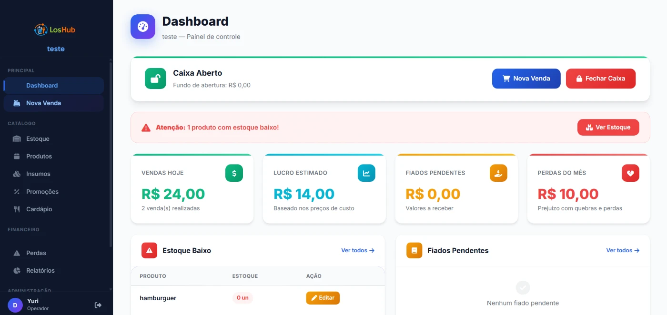Edit the hamburguer product row

(323, 298)
